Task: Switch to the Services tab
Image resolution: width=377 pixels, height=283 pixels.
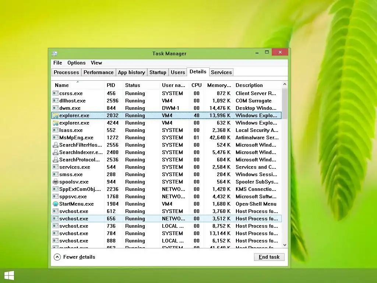Action: 221,72
